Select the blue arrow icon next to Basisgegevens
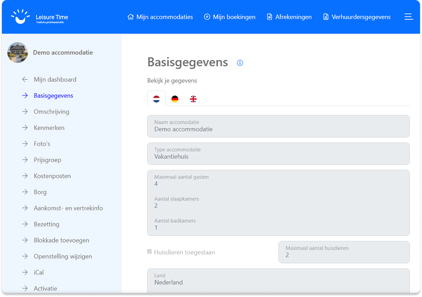422x297 pixels. (x=25, y=96)
